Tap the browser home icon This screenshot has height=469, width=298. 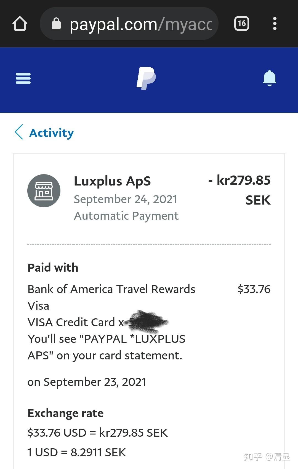point(20,23)
